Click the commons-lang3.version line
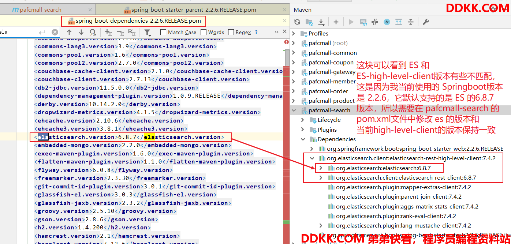 125,46
